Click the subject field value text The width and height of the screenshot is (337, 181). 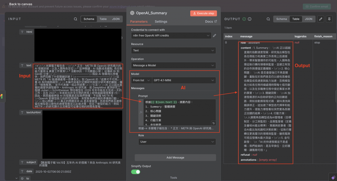click(81, 164)
